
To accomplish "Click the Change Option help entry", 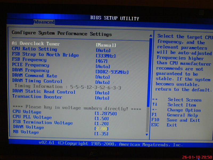I will [x=184, y=110].
